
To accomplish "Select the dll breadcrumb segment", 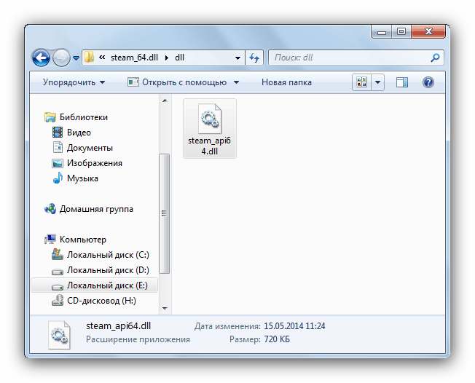I will [x=179, y=58].
